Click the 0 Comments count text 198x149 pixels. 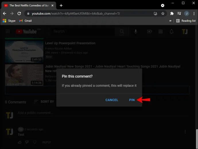click(x=15, y=102)
